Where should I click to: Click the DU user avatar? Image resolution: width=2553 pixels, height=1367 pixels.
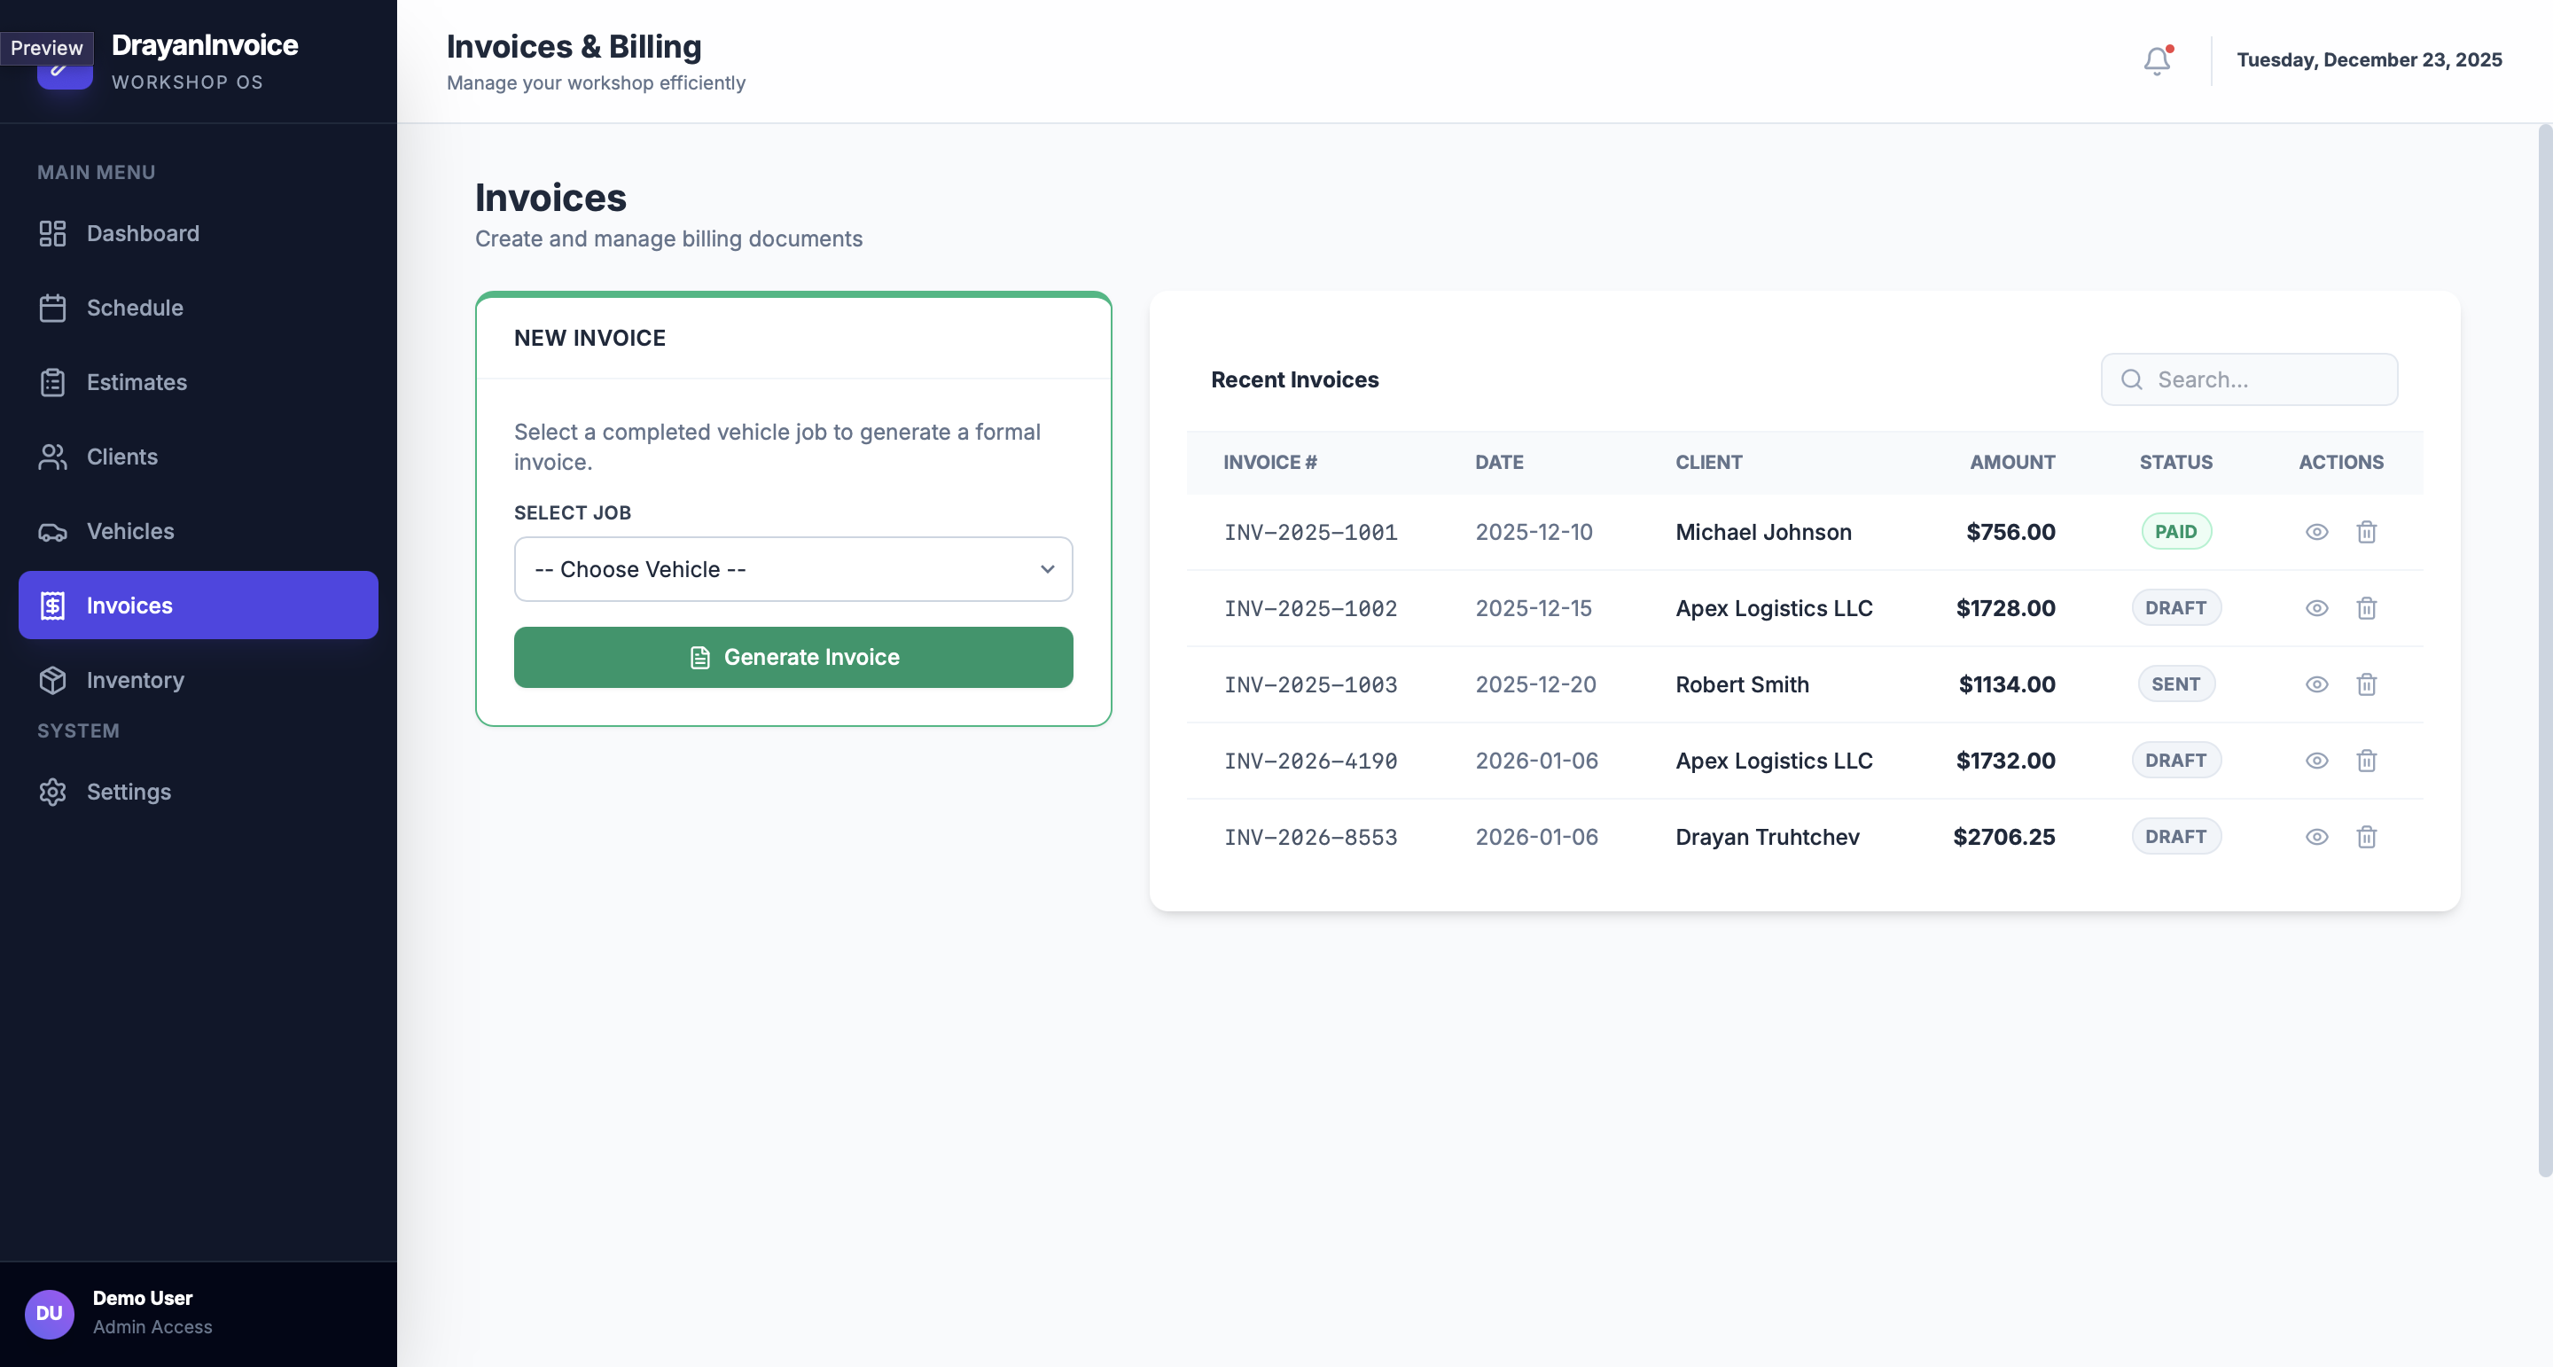pos(50,1314)
